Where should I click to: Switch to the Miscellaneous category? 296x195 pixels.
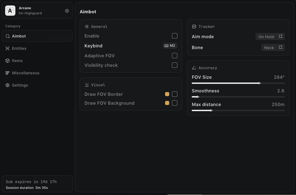tap(26, 73)
